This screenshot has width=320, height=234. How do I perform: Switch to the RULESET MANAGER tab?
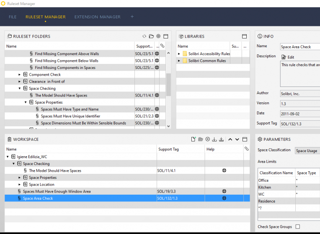46,17
